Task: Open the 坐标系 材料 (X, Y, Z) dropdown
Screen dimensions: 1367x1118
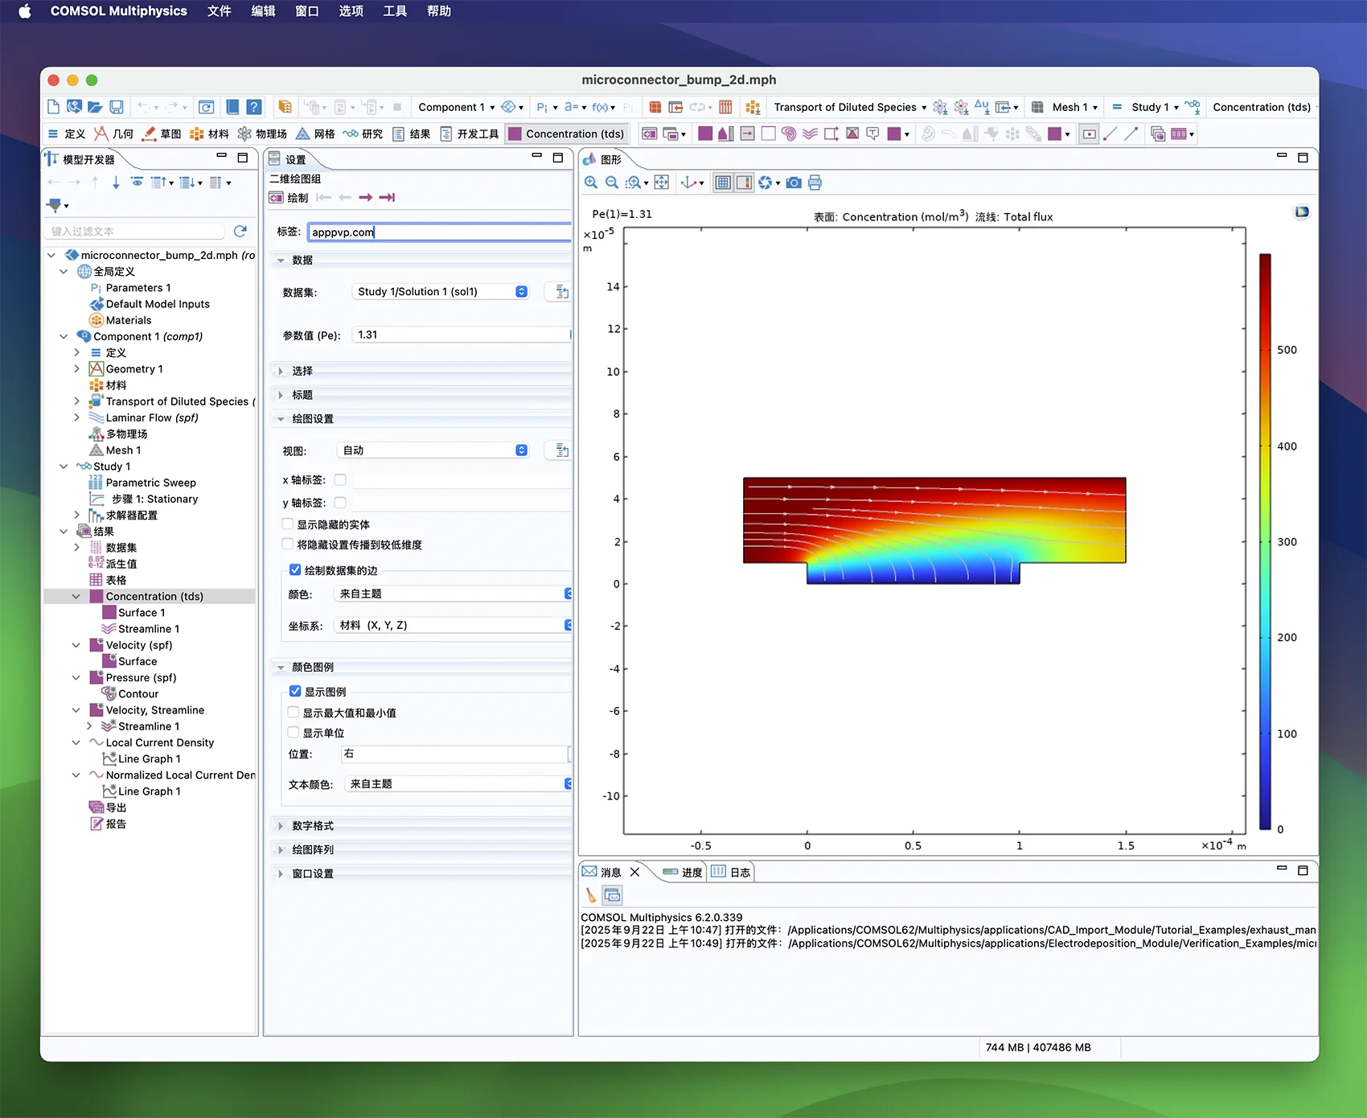Action: [453, 625]
